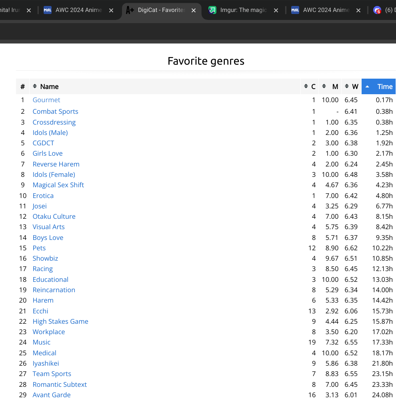This screenshot has height=398, width=396.
Task: Open the Gourmet genre link
Action: (46, 100)
